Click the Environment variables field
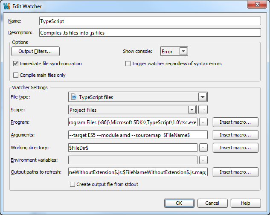The width and height of the screenshot is (270, 215). [x=133, y=160]
